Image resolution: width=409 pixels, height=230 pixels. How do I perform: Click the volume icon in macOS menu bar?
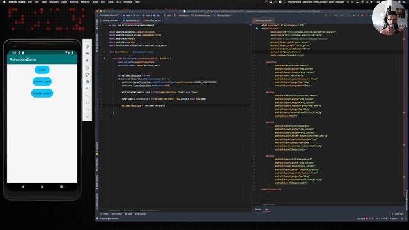[x=372, y=2]
